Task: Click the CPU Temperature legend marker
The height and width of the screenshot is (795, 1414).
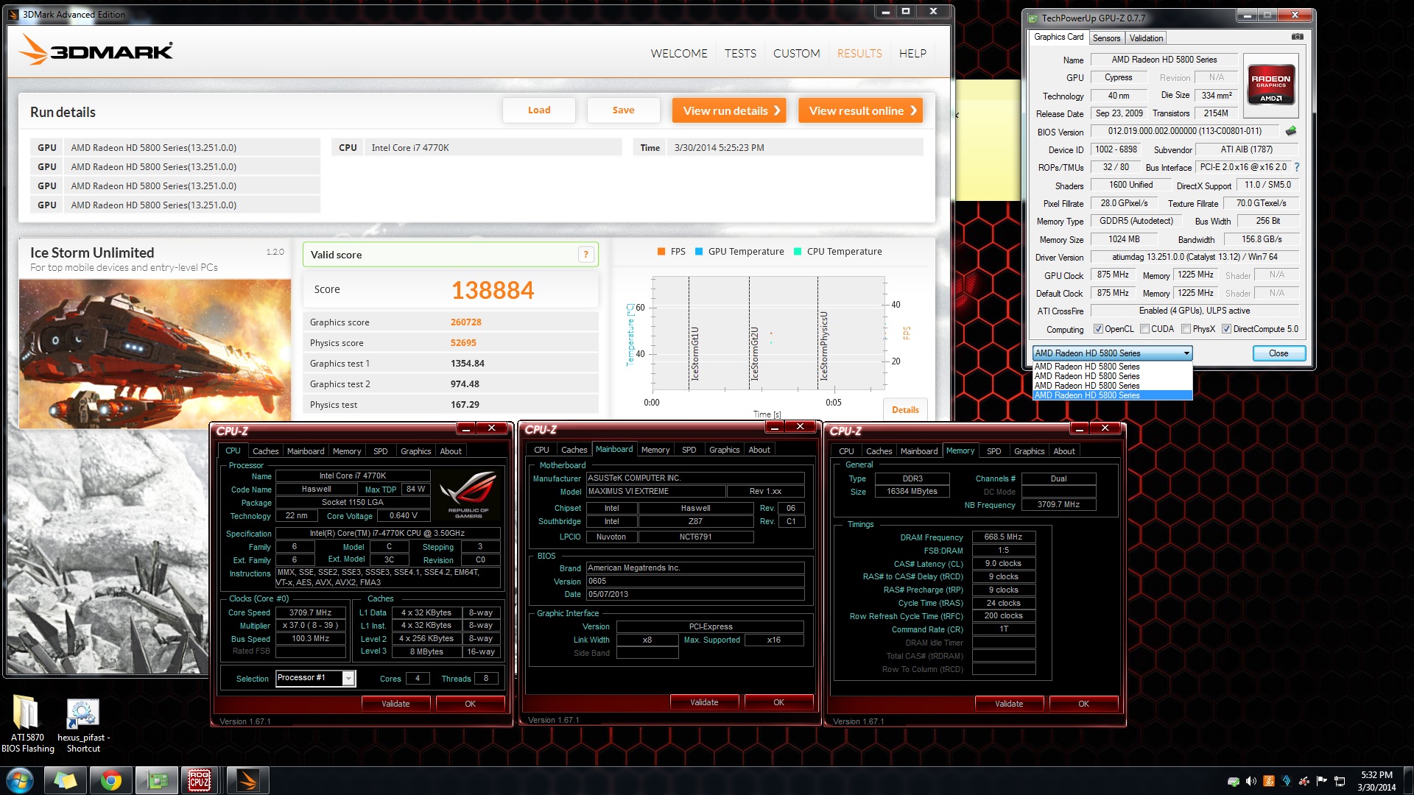Action: click(x=797, y=252)
